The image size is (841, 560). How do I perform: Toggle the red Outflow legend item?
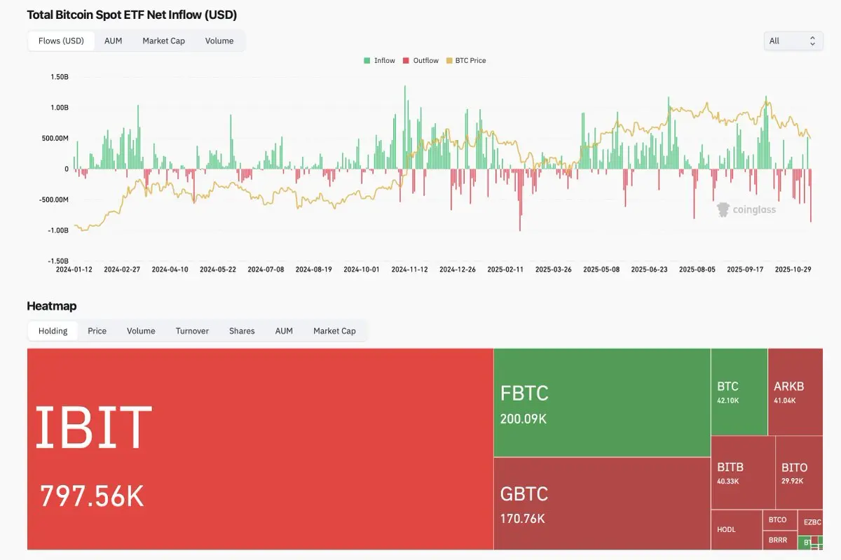(x=420, y=61)
